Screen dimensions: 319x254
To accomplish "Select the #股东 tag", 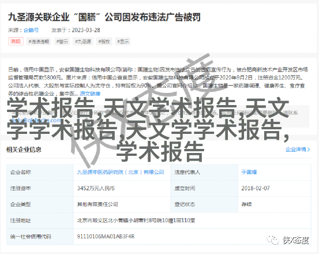I will [104, 42].
